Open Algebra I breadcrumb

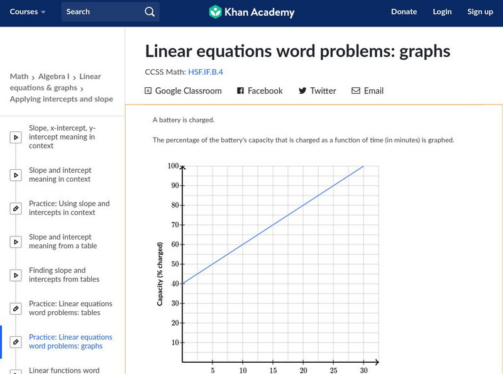[x=54, y=77]
